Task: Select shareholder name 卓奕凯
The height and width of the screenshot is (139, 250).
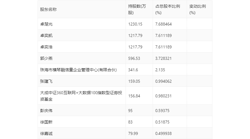Action: pos(46,35)
